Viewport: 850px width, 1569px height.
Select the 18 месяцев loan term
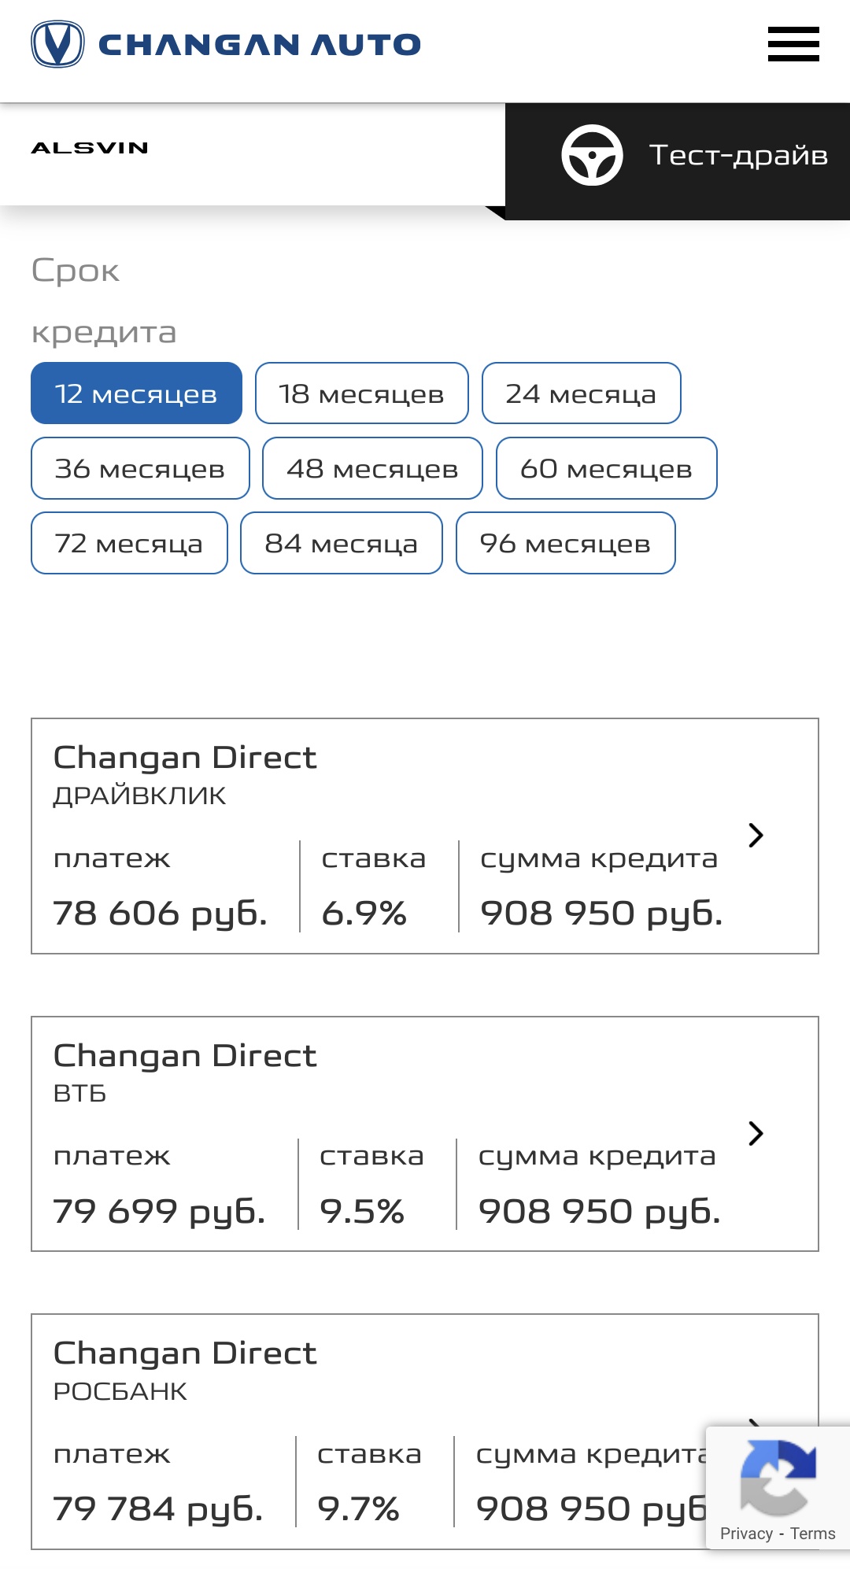(362, 393)
